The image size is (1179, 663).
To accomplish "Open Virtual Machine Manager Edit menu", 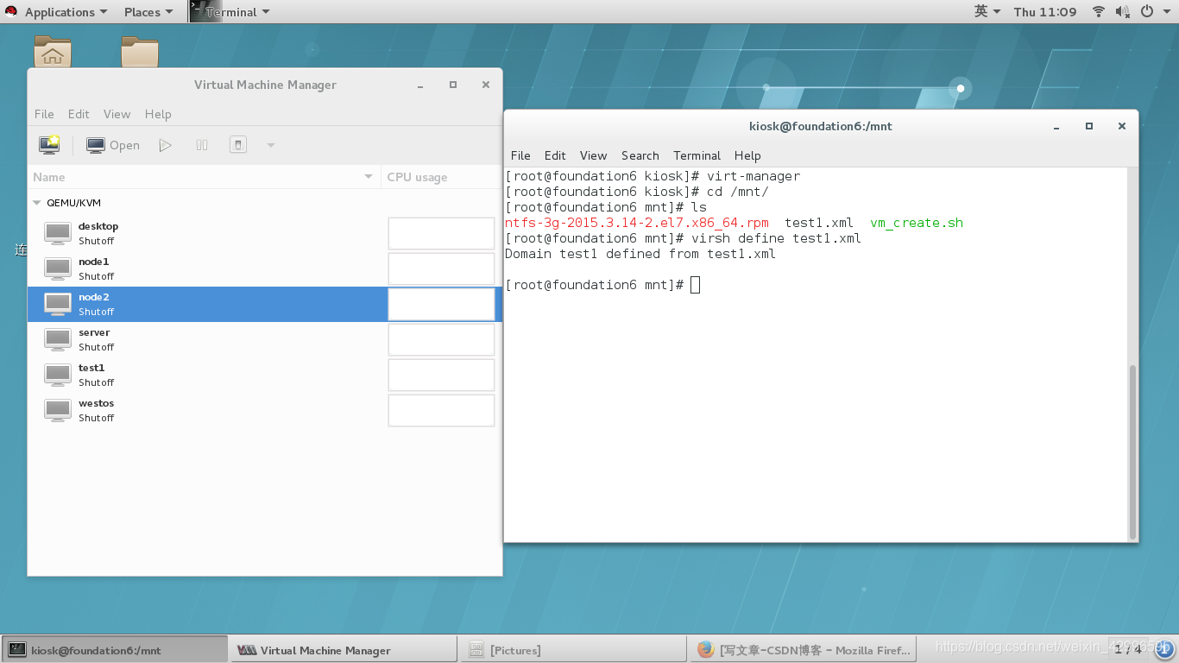I will coord(79,114).
